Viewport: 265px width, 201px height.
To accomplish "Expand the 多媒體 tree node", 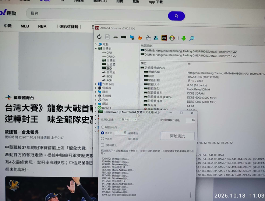I will click(96, 96).
